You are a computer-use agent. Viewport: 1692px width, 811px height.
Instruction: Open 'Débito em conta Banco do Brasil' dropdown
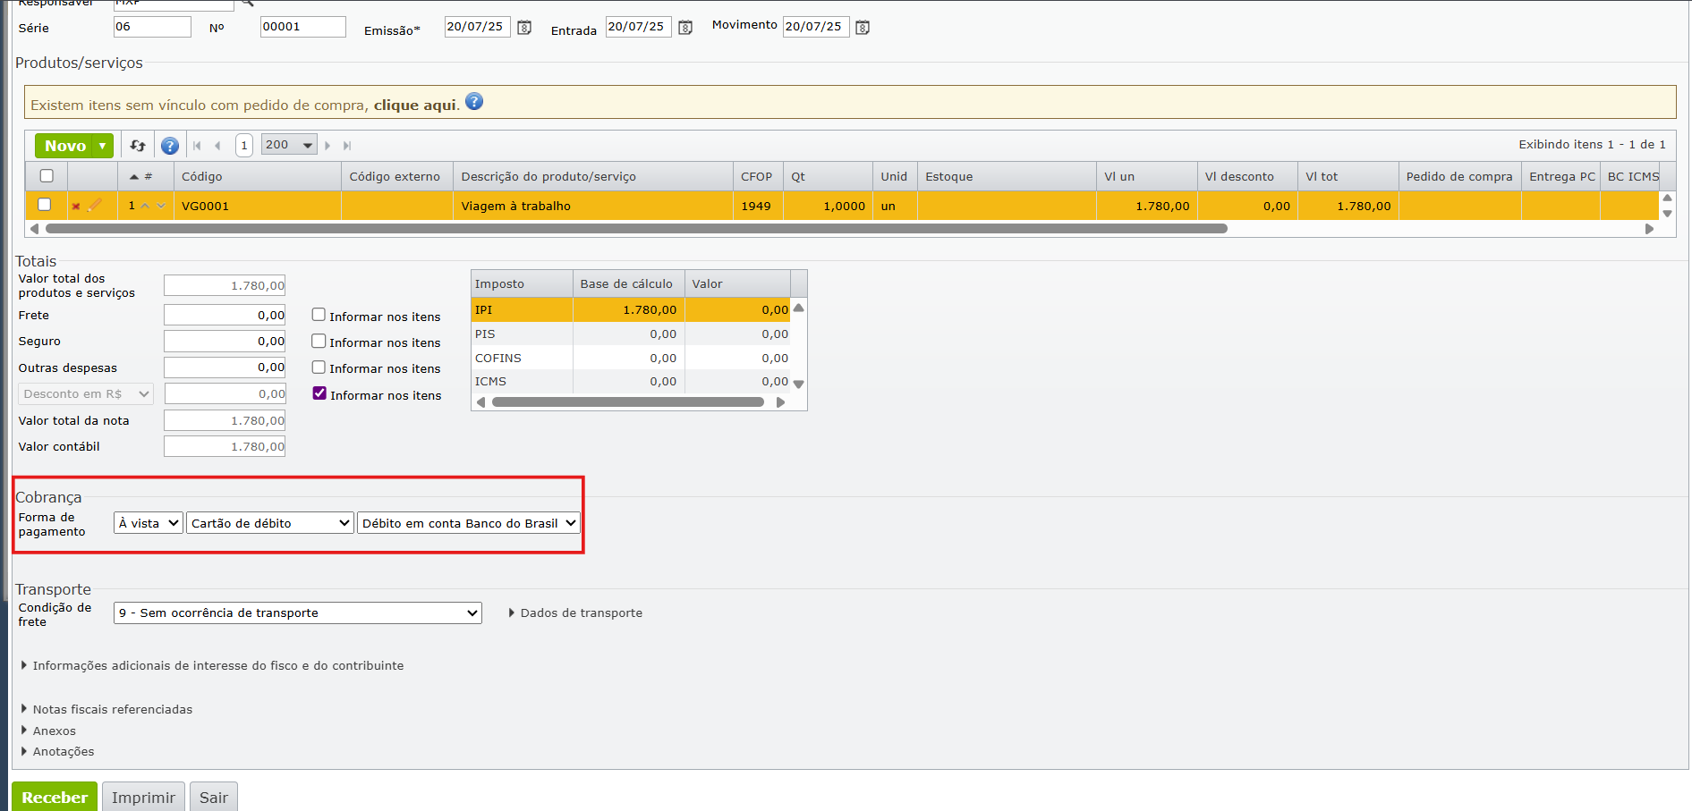(x=469, y=523)
